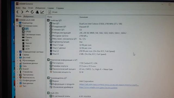This screenshot has height=98, width=174.
Task: Click the Multi CPU group header
Action: [x=53, y=93]
